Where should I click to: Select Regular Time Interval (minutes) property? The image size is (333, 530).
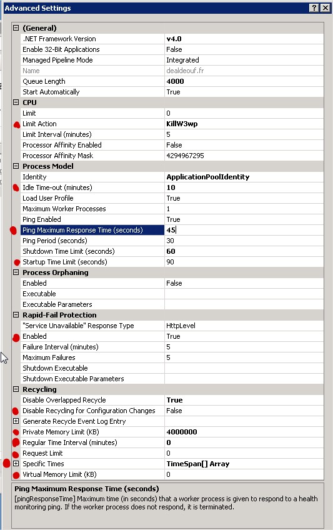click(92, 442)
